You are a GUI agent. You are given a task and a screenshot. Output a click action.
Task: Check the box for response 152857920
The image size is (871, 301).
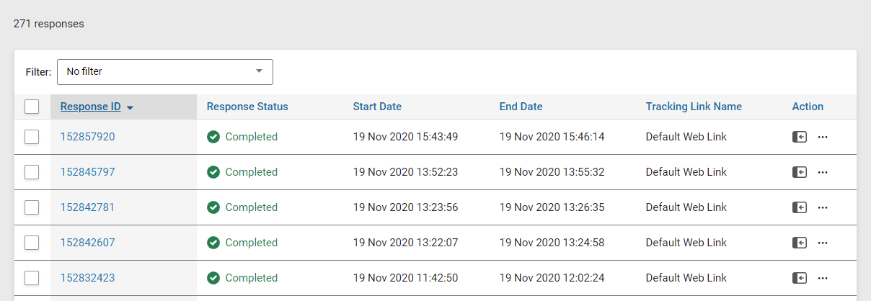pos(32,137)
